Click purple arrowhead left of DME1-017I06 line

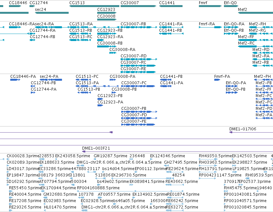(231, 132)
